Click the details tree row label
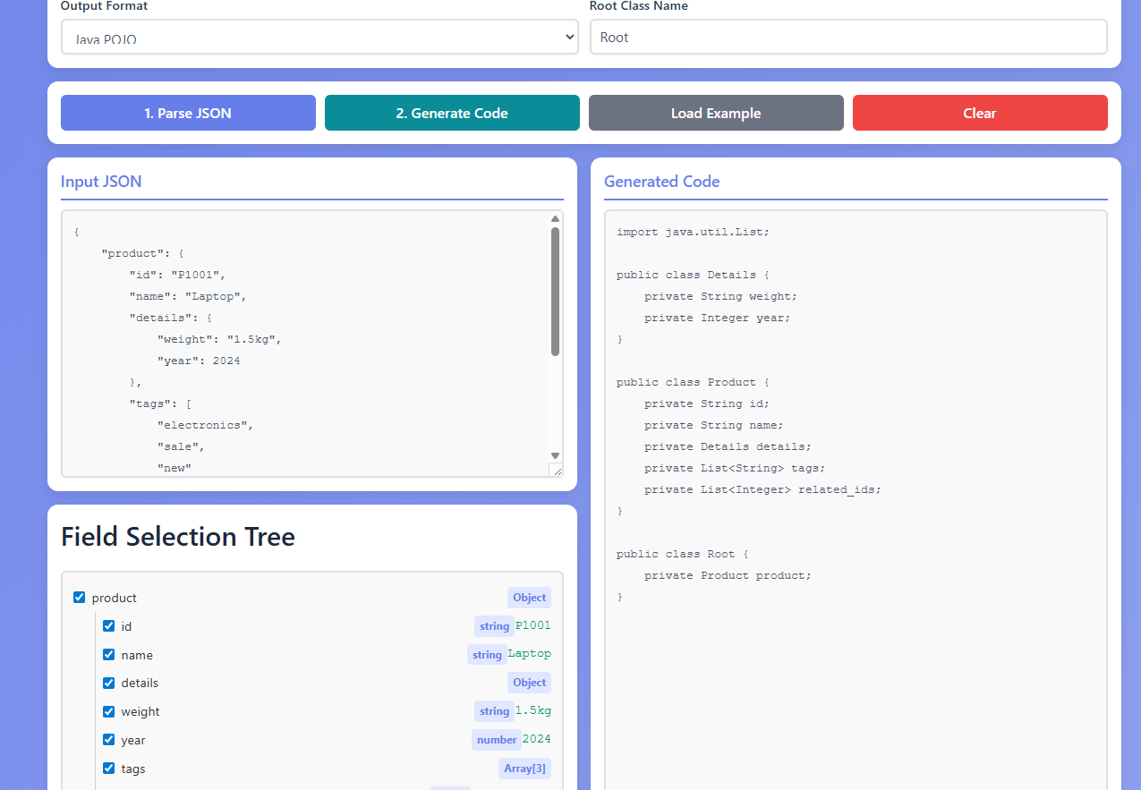Image resolution: width=1141 pixels, height=790 pixels. [140, 683]
